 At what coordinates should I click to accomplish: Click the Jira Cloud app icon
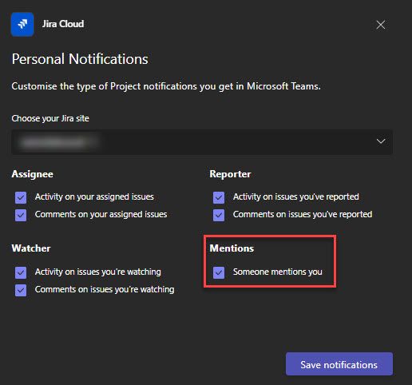click(22, 24)
